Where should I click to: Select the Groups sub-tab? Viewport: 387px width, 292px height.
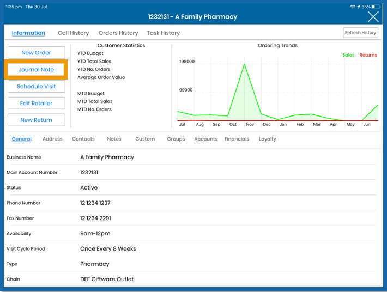176,139
